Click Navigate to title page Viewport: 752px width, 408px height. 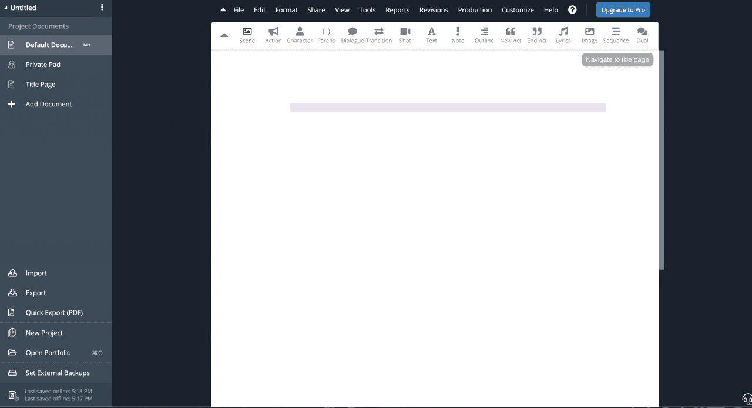[617, 59]
